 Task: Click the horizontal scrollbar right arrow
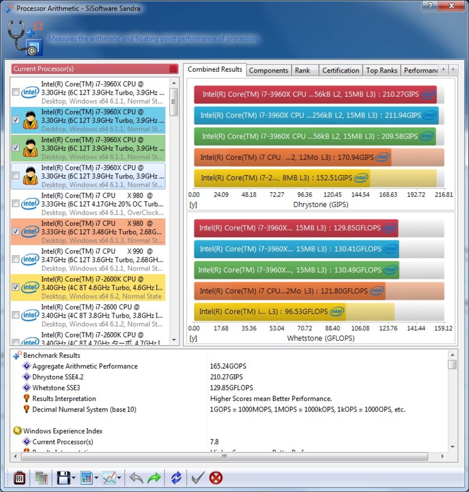(x=443, y=456)
